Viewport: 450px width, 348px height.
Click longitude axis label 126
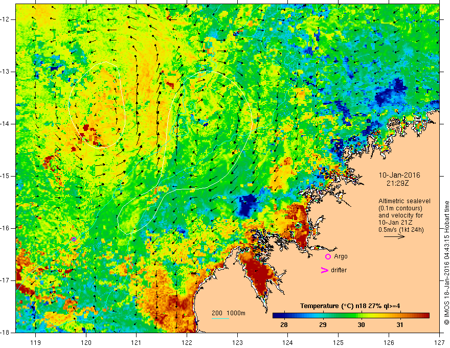(x=389, y=342)
